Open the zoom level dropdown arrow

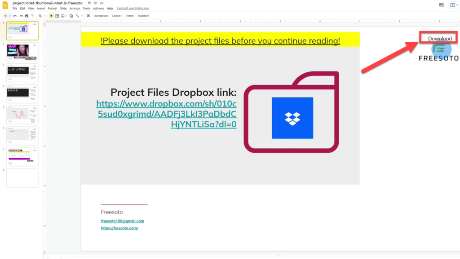point(44,16)
